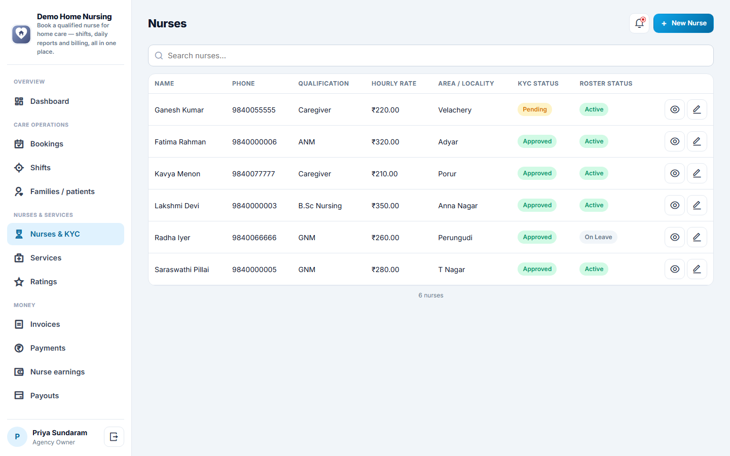Image resolution: width=730 pixels, height=456 pixels.
Task: Go to Payouts in the sidebar
Action: coord(65,396)
